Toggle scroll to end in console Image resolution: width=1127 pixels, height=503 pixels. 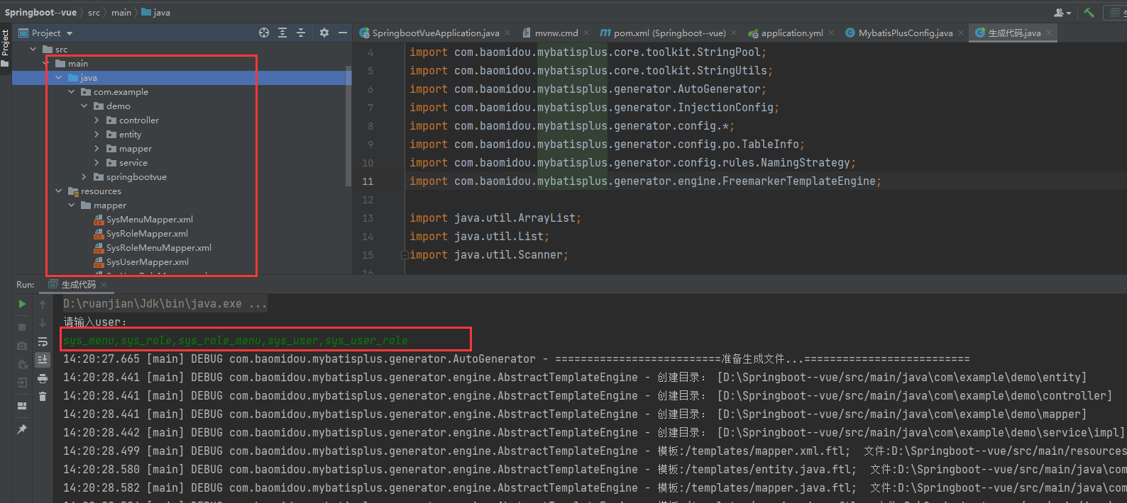pos(43,360)
